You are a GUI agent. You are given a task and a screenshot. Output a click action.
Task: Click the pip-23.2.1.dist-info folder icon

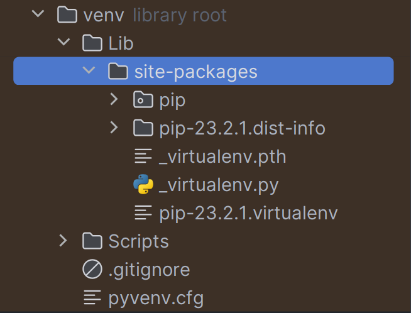pyautogui.click(x=143, y=128)
